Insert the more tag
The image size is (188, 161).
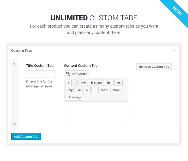[x=116, y=90]
